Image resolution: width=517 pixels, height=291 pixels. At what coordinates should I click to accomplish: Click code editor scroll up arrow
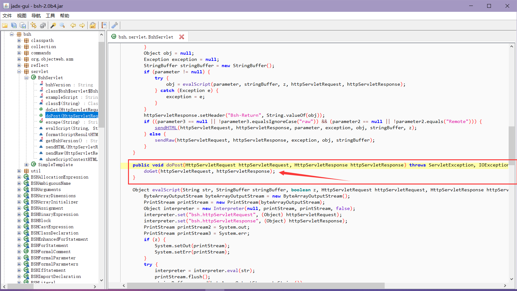point(511,46)
